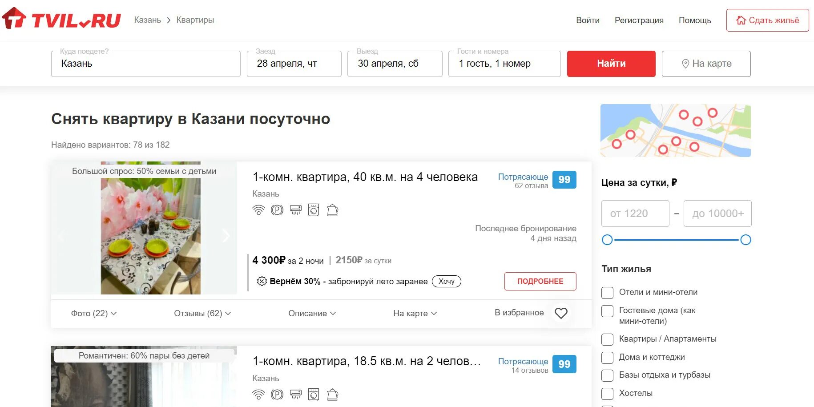Go to Казань breadcrumb
Viewport: 814px width, 407px height.
148,20
